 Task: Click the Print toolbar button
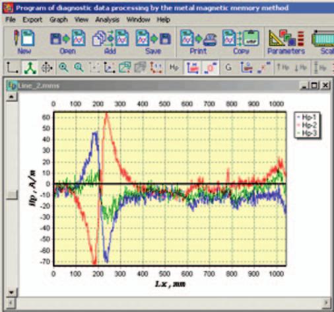click(198, 42)
